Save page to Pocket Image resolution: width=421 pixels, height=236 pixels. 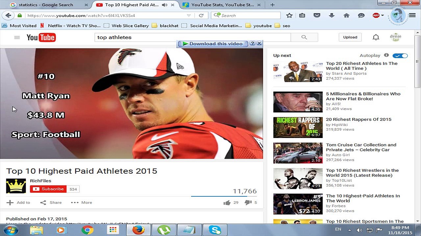317,15
